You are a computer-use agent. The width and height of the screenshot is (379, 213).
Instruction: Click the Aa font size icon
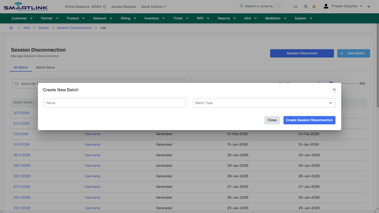(x=295, y=6)
